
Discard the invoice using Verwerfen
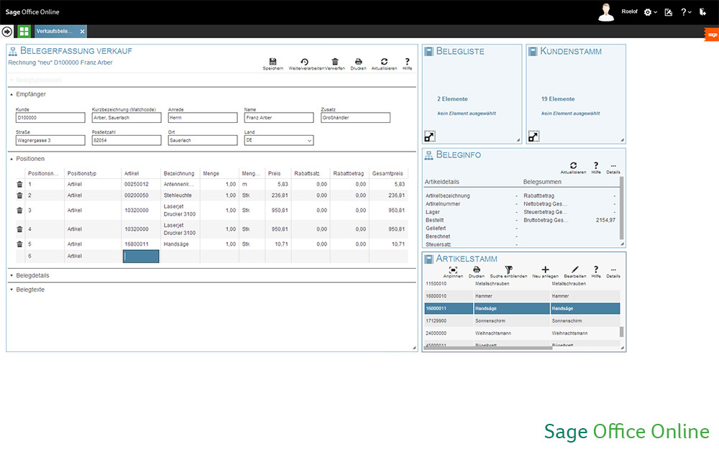point(335,63)
